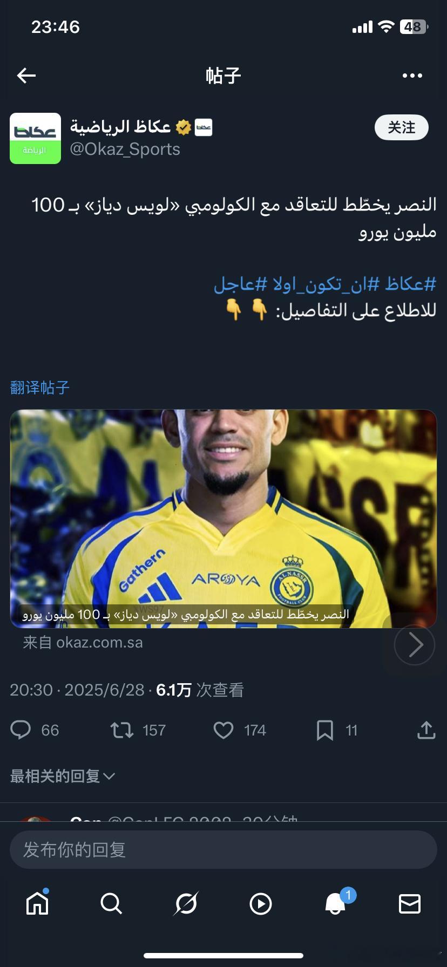This screenshot has height=967, width=447.
Task: Open the Home tab in bottom bar
Action: (37, 903)
